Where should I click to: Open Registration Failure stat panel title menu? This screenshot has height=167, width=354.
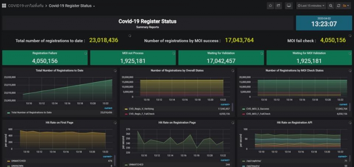pyautogui.click(x=45, y=53)
